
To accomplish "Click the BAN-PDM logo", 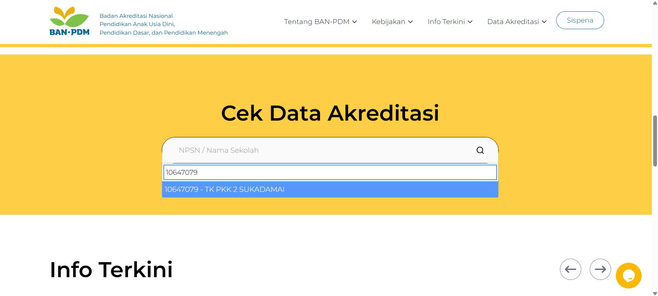I will click(x=69, y=21).
